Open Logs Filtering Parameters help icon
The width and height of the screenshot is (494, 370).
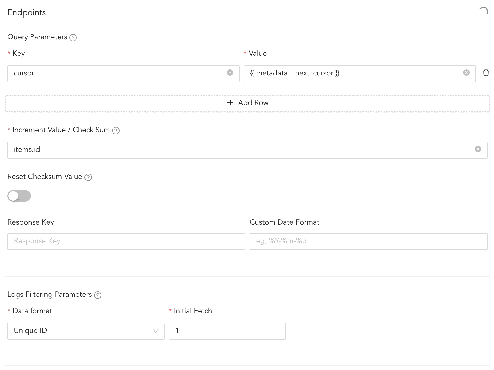98,295
